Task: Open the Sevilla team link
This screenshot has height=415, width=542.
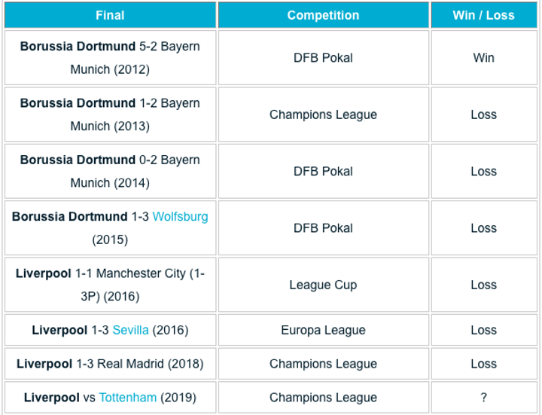Action: [x=130, y=330]
